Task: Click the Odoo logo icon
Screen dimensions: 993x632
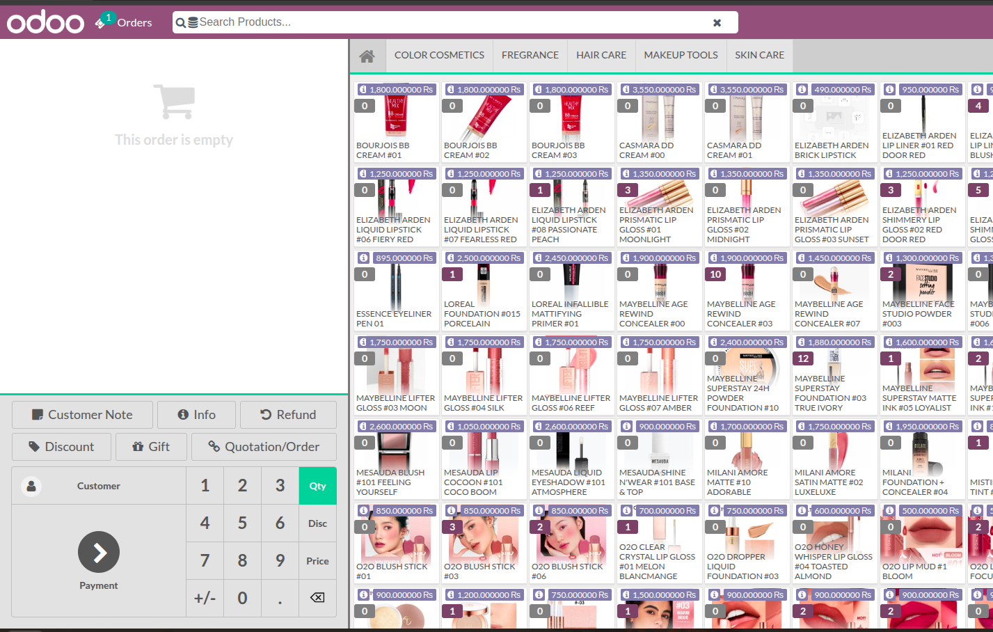Action: pos(44,22)
